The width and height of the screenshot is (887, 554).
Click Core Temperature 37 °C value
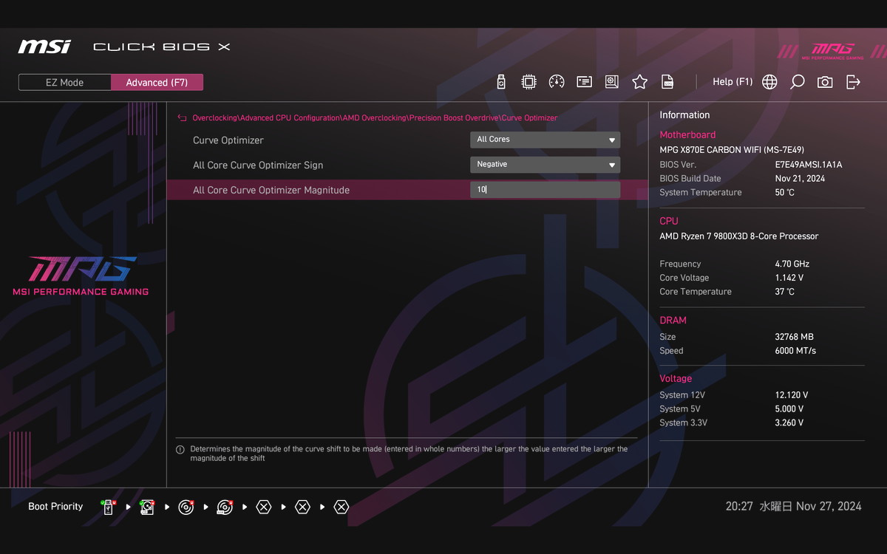coord(785,292)
